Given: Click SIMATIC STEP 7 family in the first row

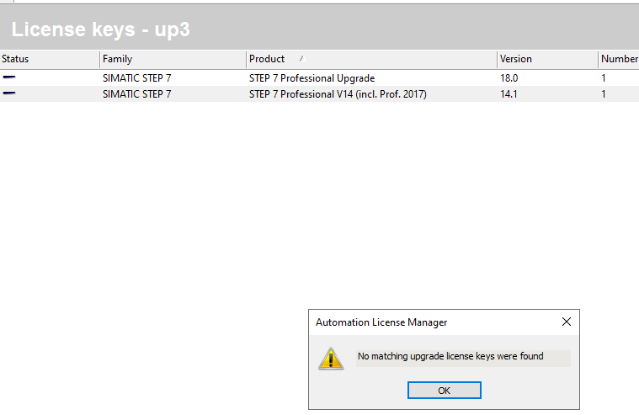Looking at the screenshot, I should 136,78.
